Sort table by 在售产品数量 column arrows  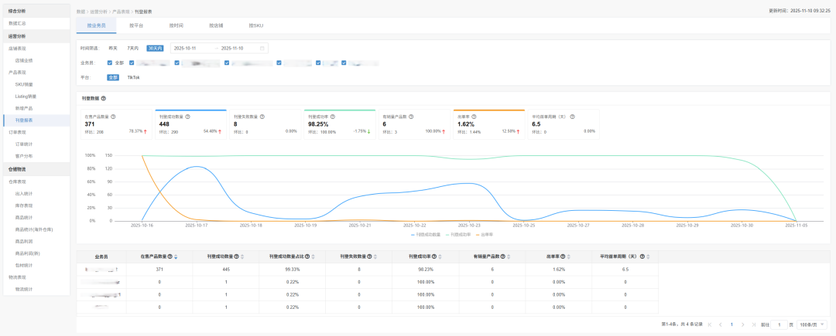(176, 256)
